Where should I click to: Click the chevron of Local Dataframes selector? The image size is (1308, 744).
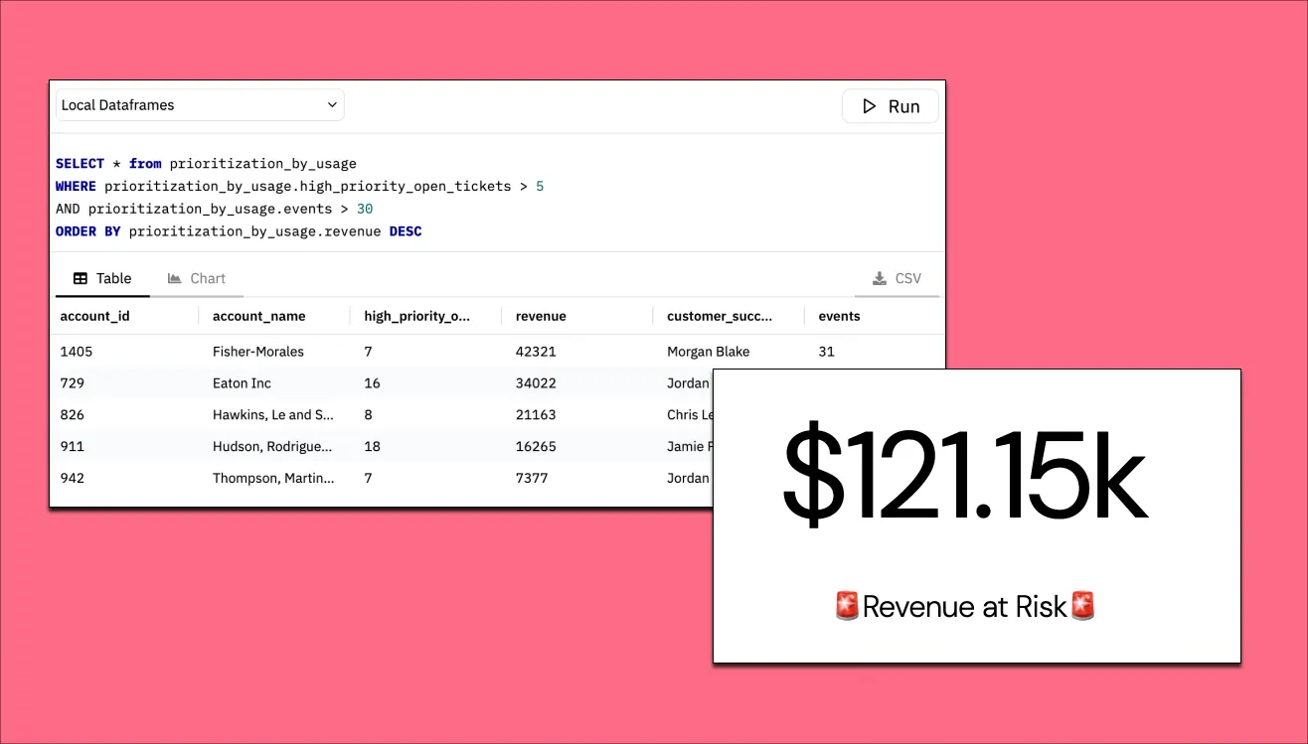[x=332, y=105]
